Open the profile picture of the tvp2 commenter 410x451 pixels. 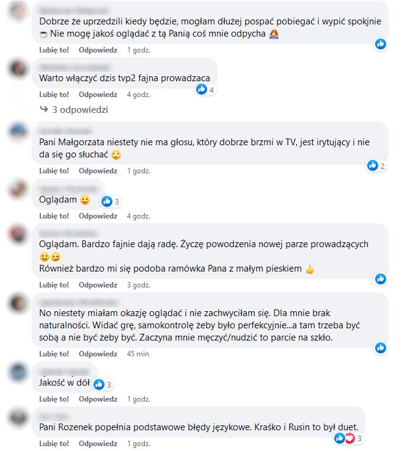18,69
